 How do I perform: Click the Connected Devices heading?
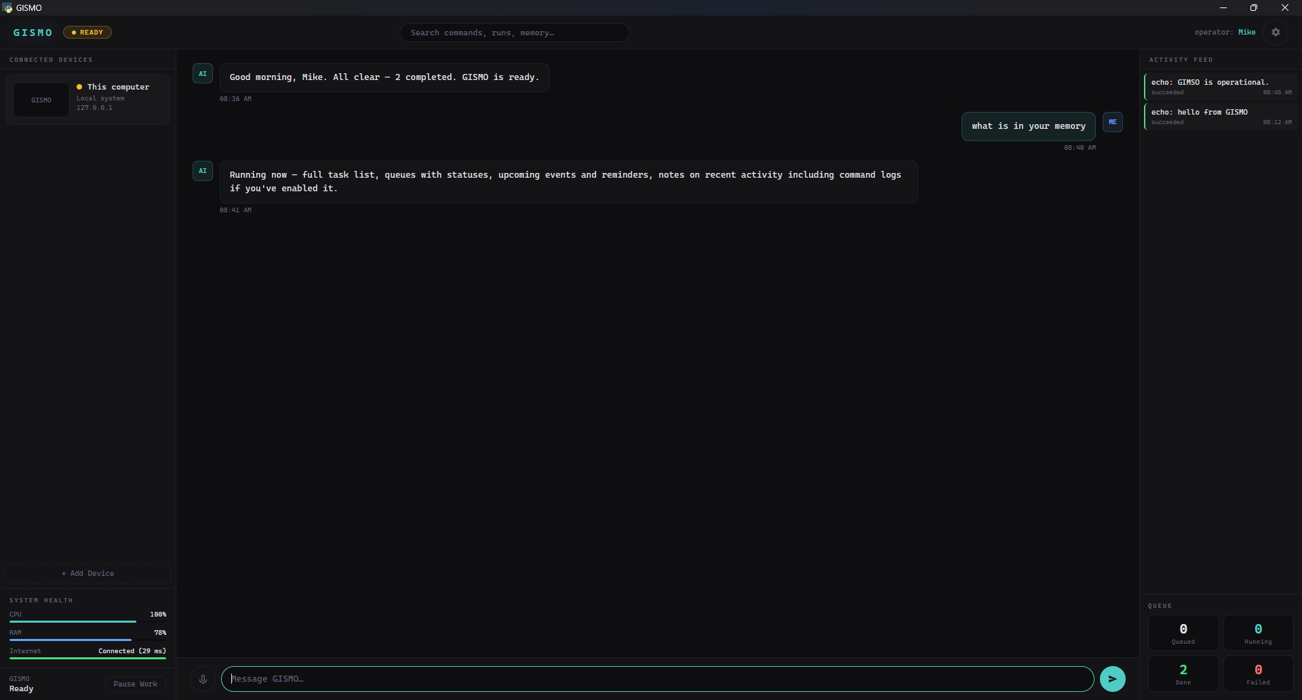pos(51,60)
